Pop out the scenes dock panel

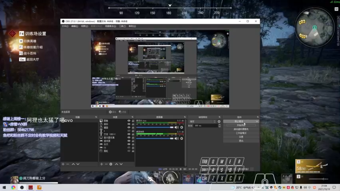[96, 117]
